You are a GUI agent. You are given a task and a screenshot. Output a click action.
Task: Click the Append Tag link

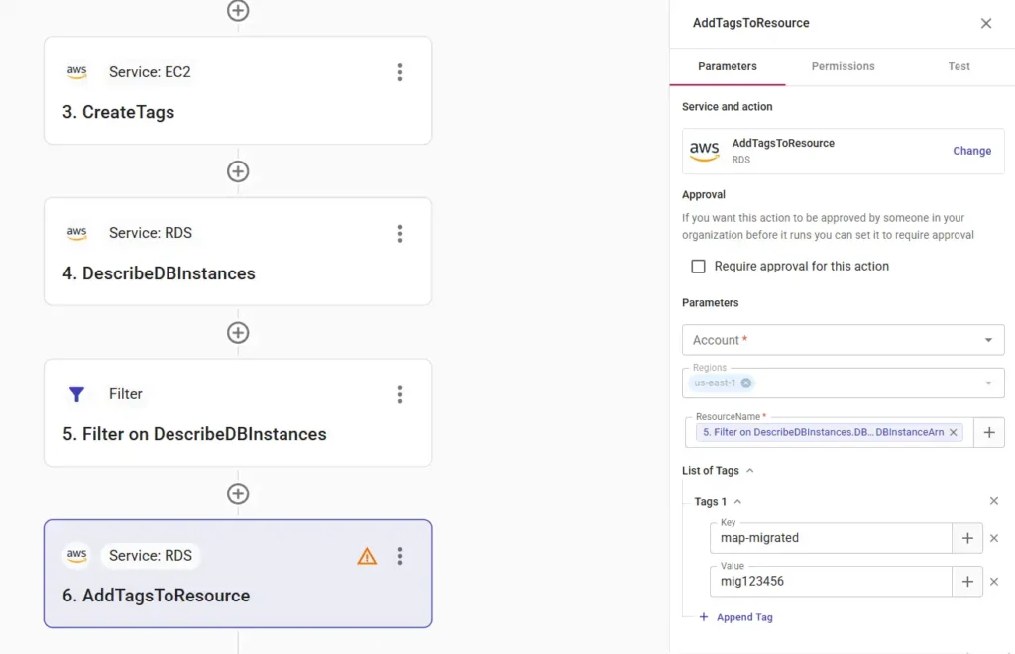[744, 617]
